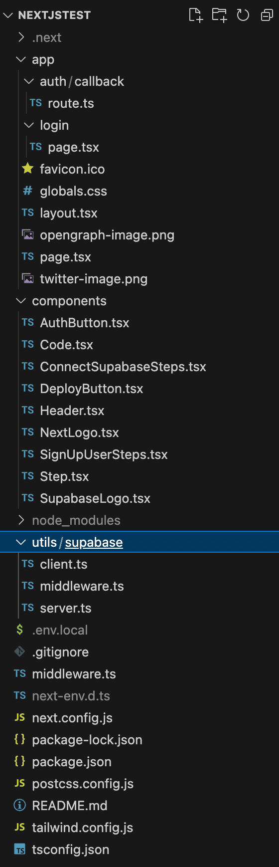Open tsconfig.json file
Image resolution: width=279 pixels, height=867 pixels.
click(70, 850)
